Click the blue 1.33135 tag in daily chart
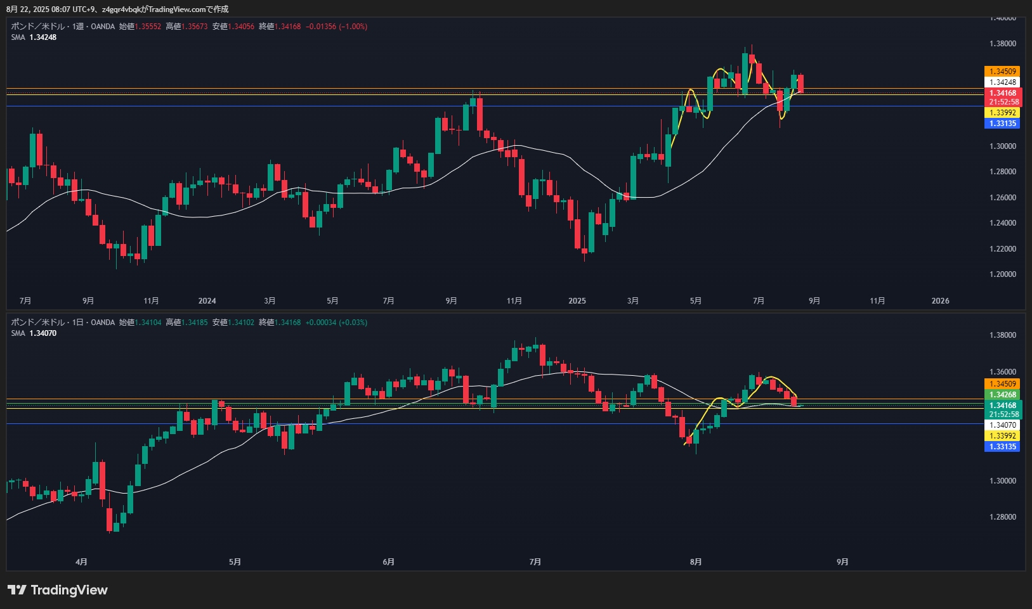 point(1002,447)
